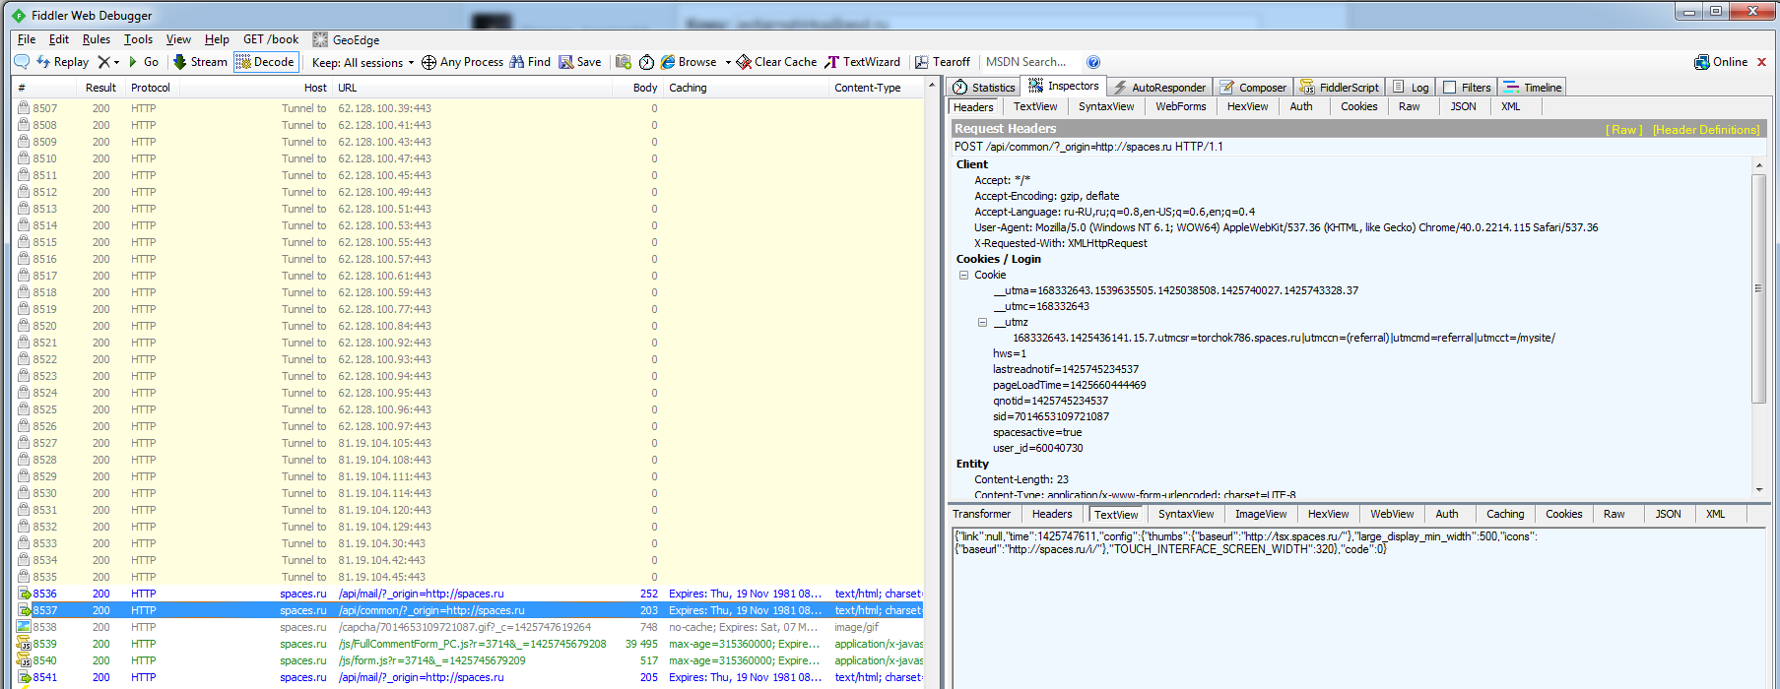Open the Keep: All sessions dropdown
Viewport: 1780px width, 689px height.
[363, 63]
